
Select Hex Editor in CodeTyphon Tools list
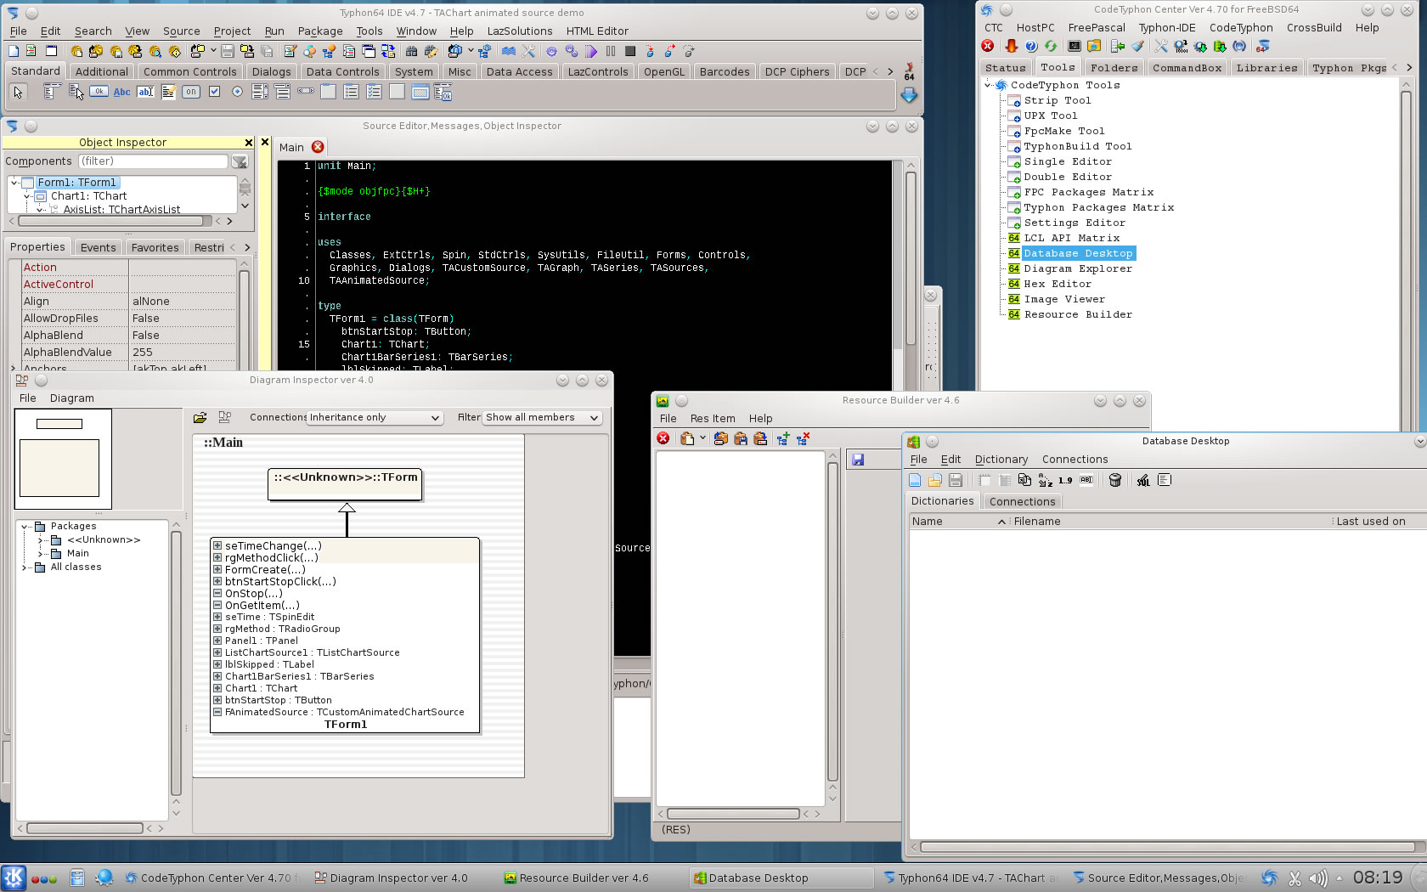tap(1058, 284)
